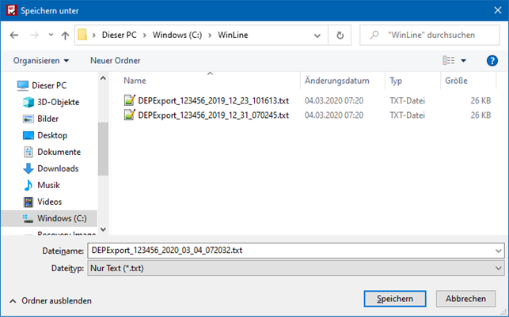Click the navigation pane vertical scrollbar
The width and height of the screenshot is (509, 317).
click(103, 150)
